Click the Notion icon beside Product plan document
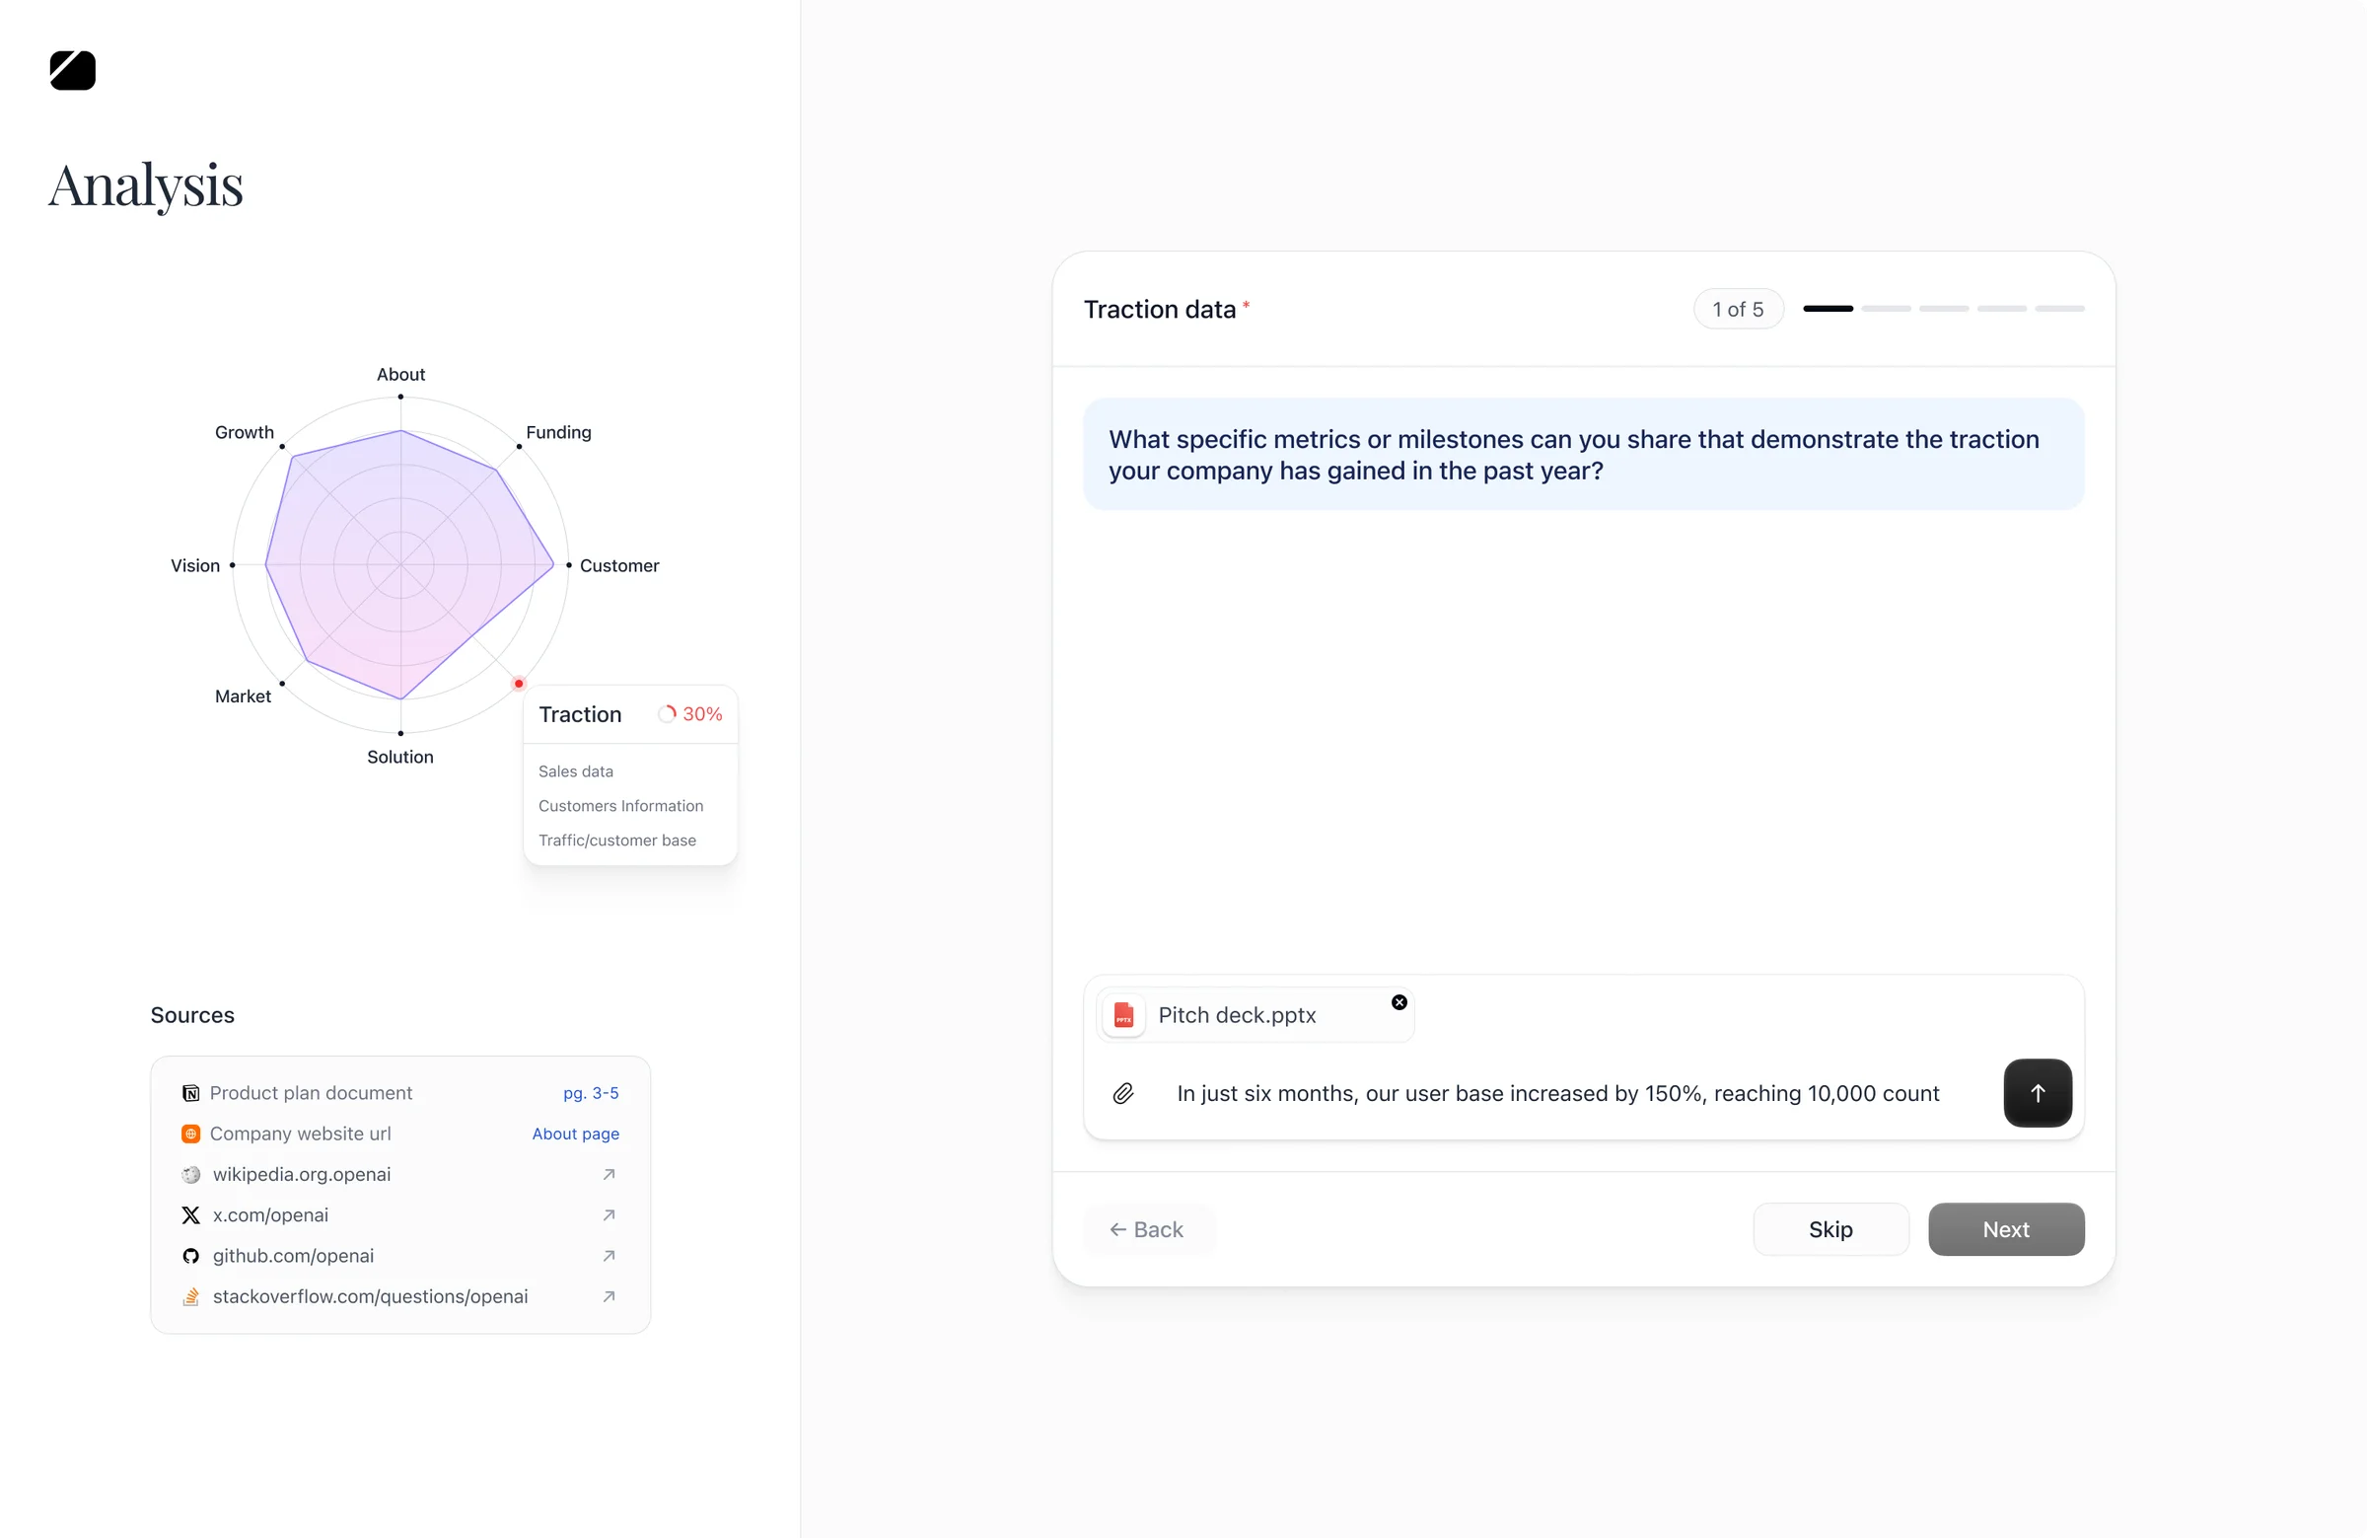The width and height of the screenshot is (2367, 1538). pyautogui.click(x=191, y=1093)
